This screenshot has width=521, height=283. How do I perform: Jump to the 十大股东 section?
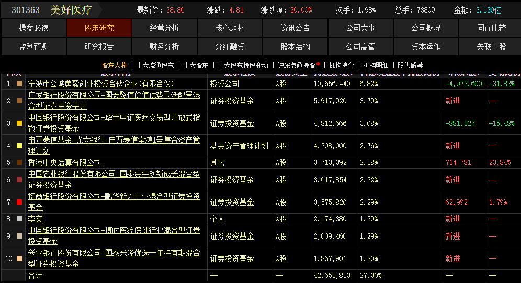pyautogui.click(x=196, y=65)
